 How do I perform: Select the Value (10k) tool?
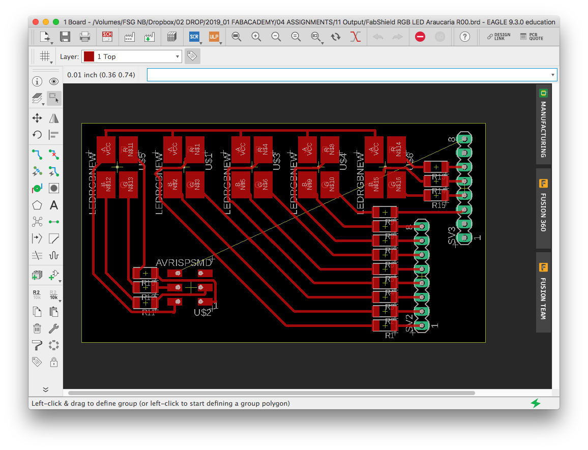53,295
